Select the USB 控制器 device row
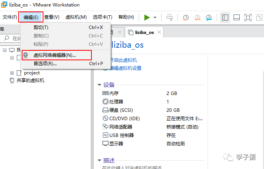 point(153,135)
